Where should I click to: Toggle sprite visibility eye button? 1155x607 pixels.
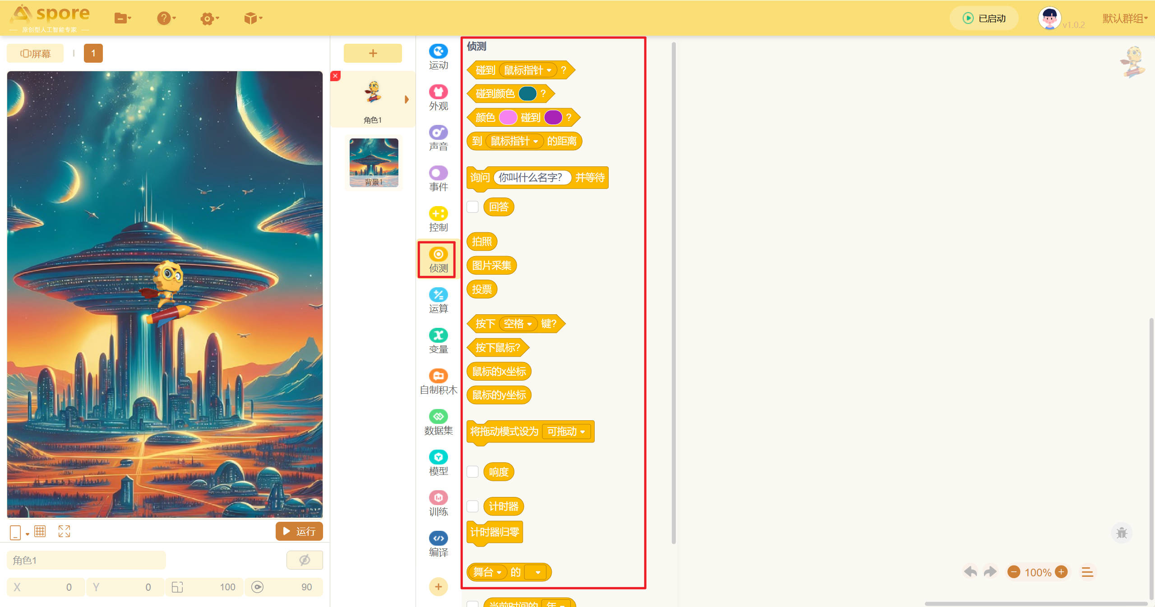[x=305, y=560]
